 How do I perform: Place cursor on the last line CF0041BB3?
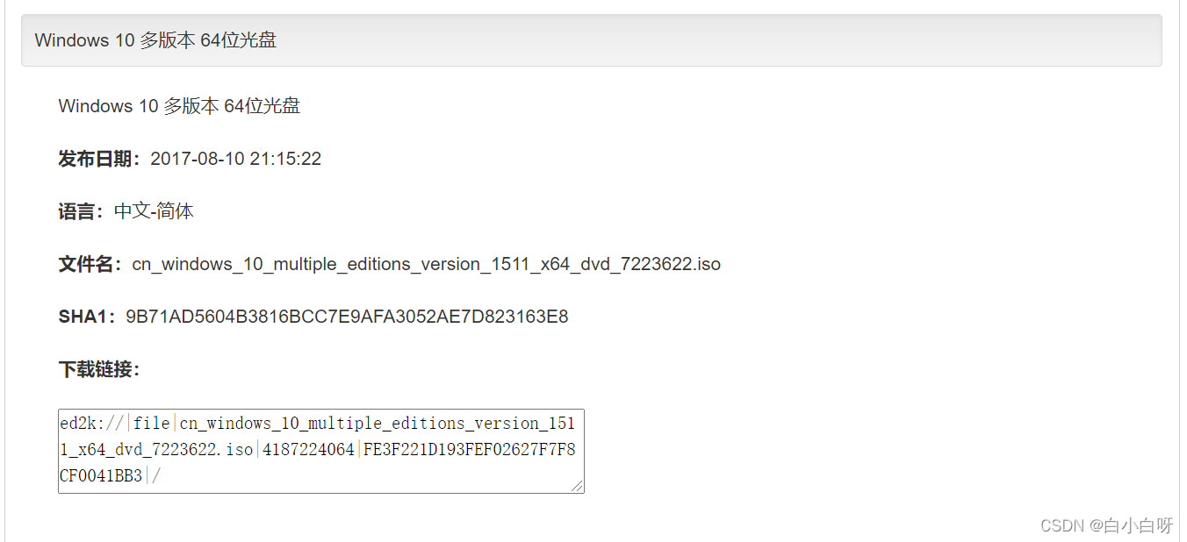[101, 476]
